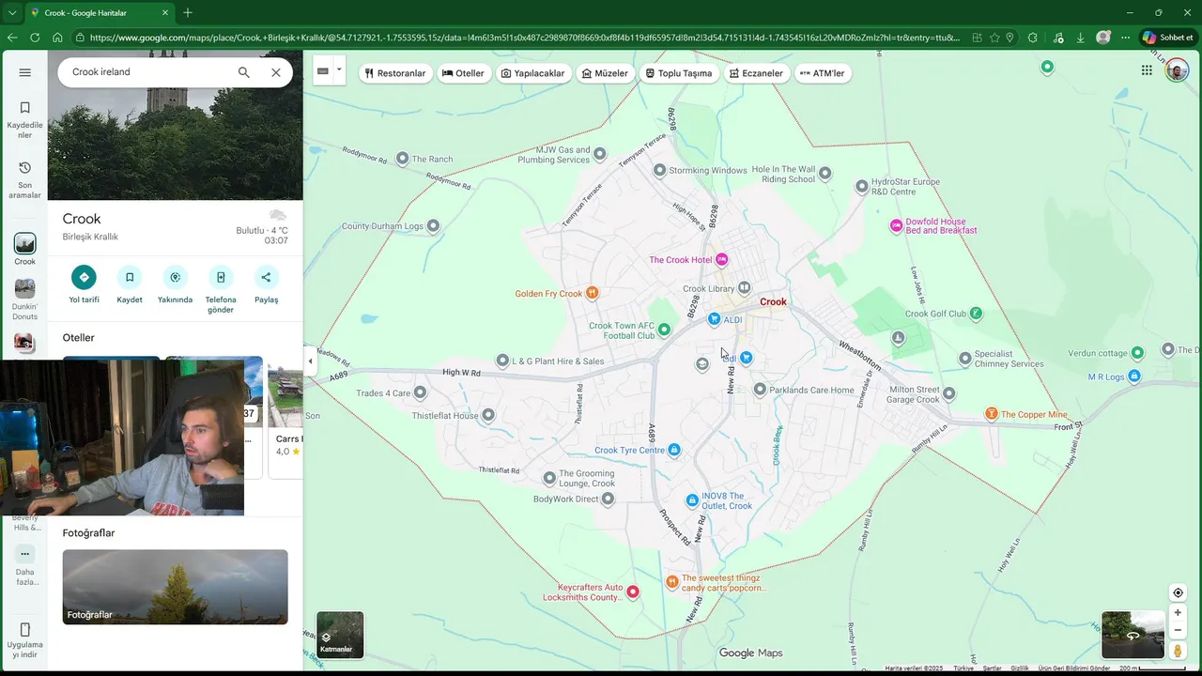Open the Street View preview thumbnail
This screenshot has width=1202, height=676.
(x=1133, y=635)
